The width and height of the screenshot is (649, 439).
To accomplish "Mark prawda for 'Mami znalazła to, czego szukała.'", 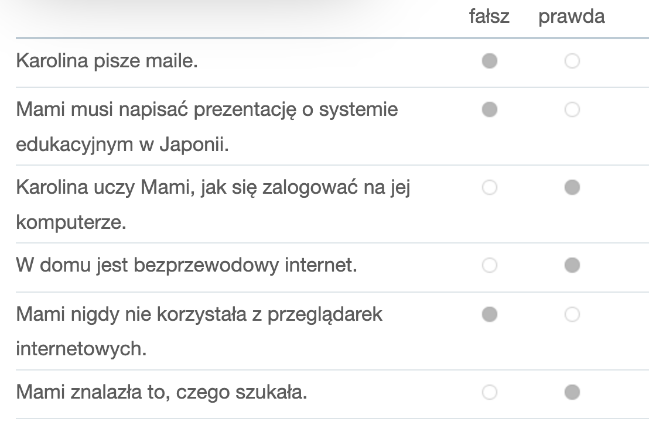I will click(x=572, y=392).
